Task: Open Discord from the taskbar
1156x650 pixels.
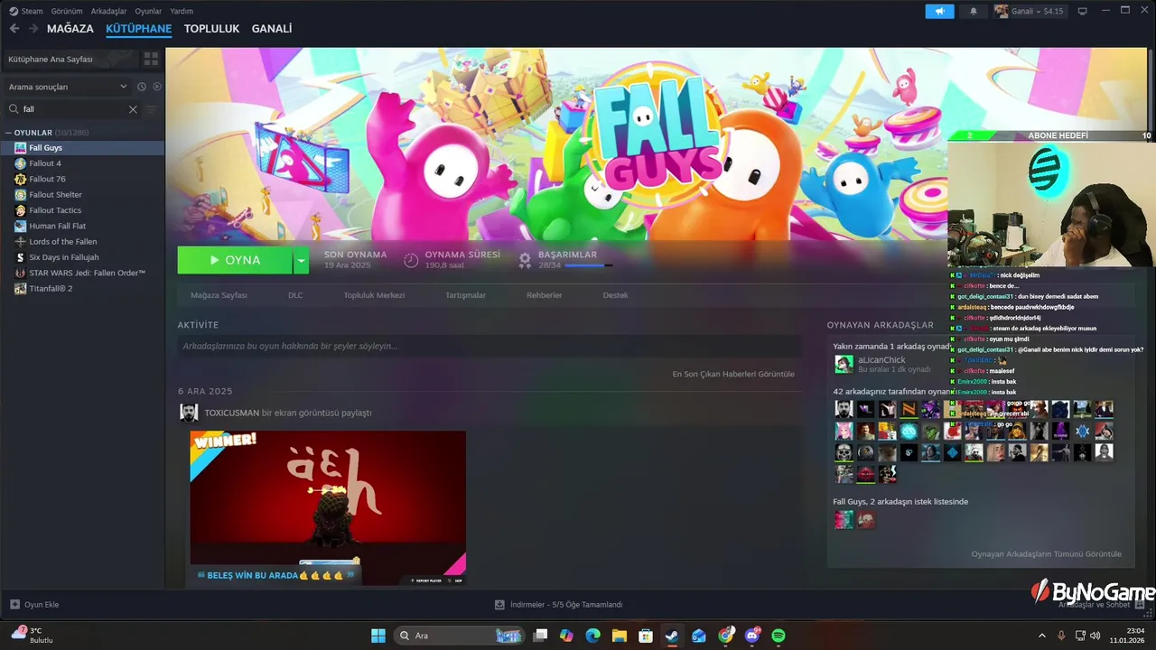Action: point(752,636)
